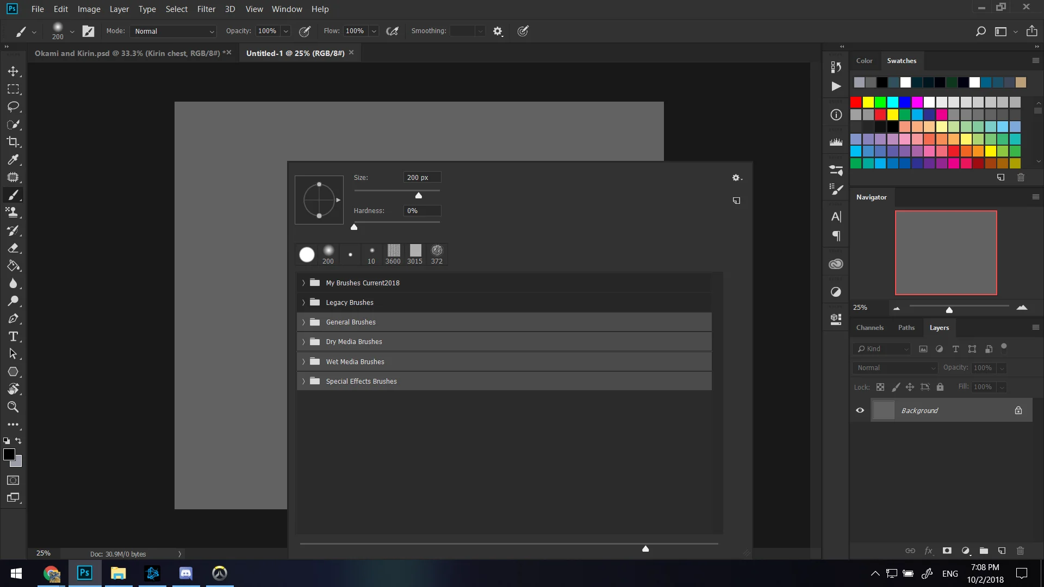The width and height of the screenshot is (1044, 587).
Task: Select a red swatch in the Swatches panel
Action: click(856, 102)
